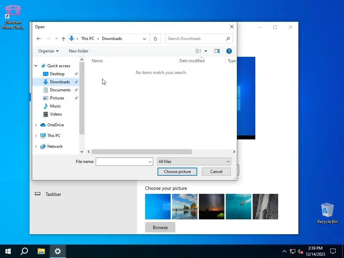Click the horizontal scrollbar thumb in file list

(141, 152)
